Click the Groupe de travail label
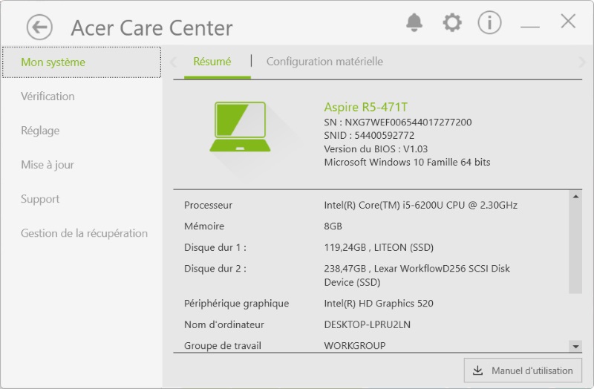 (x=222, y=346)
